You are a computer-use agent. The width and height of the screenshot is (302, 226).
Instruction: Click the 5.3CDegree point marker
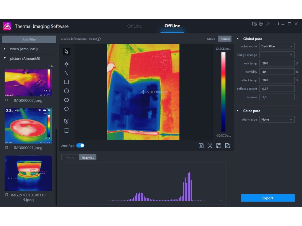click(x=143, y=92)
